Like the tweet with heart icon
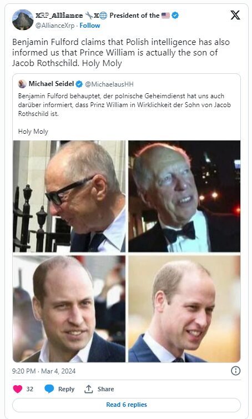 click(x=18, y=389)
